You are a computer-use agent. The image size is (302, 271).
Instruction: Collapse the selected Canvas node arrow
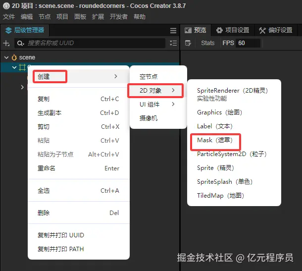pos(14,67)
